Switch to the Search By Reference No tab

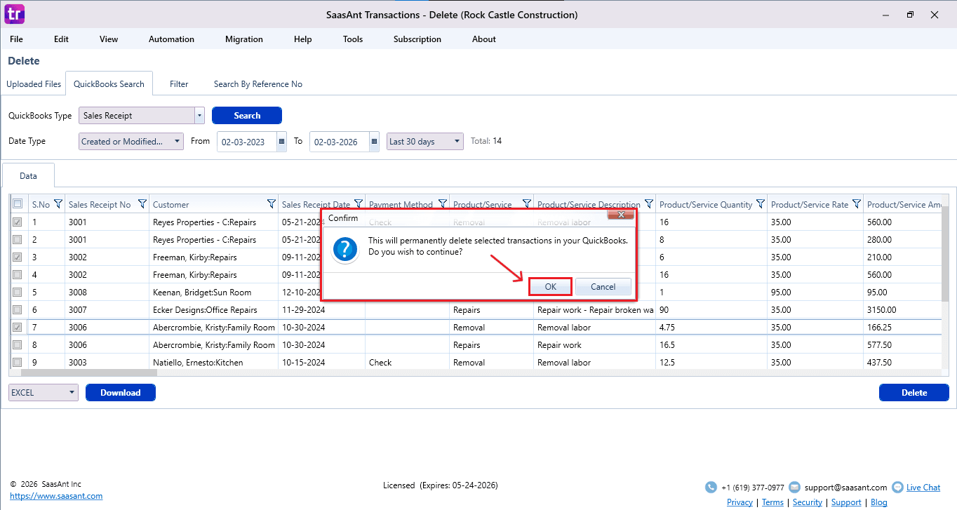click(257, 84)
